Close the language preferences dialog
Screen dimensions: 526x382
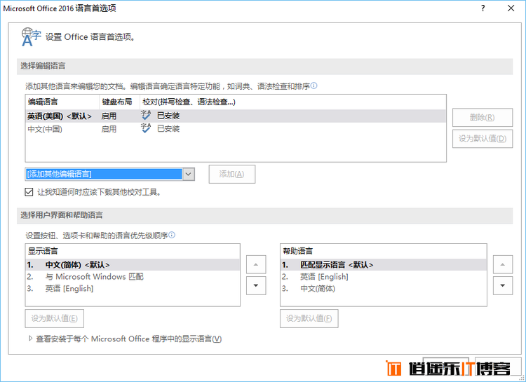pos(511,8)
